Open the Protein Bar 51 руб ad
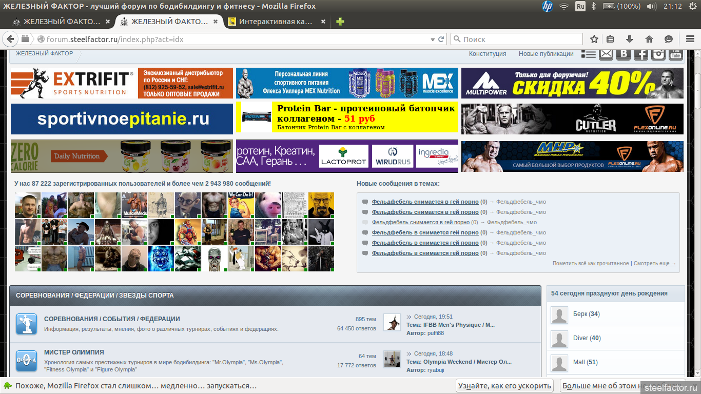The height and width of the screenshot is (394, 701). tap(347, 117)
